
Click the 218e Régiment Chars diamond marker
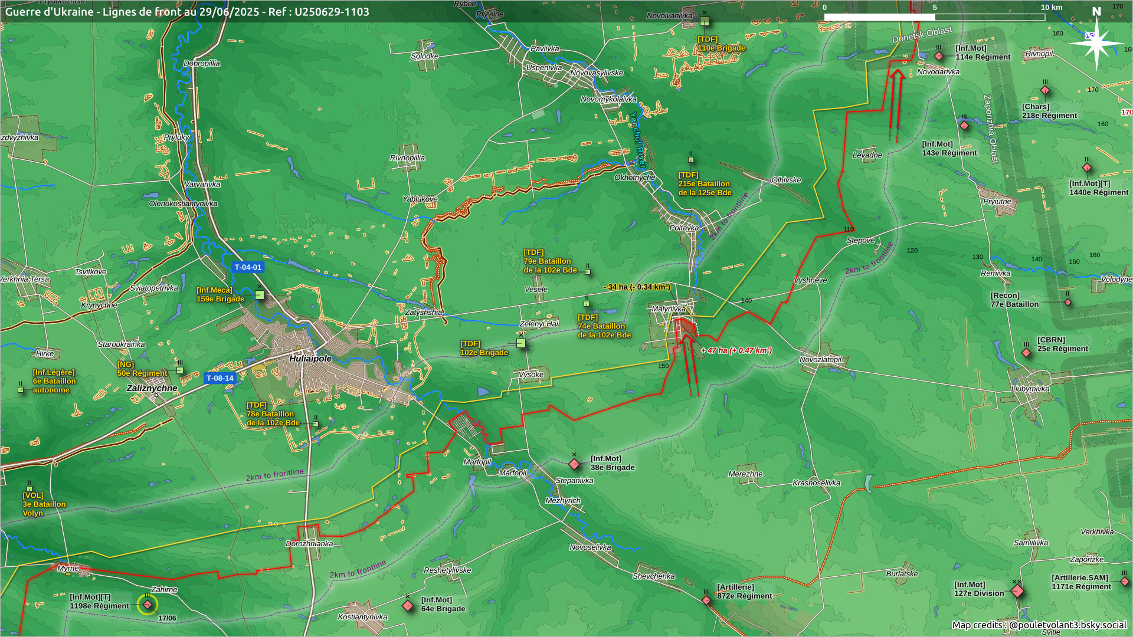1045,90
